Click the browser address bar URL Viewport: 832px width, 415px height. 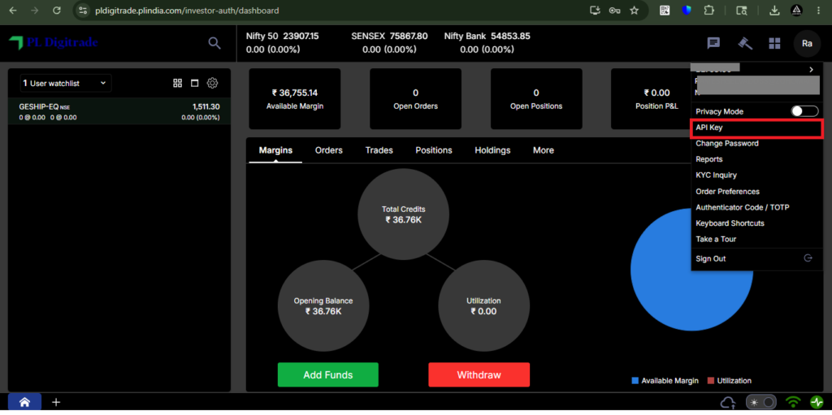tap(187, 10)
